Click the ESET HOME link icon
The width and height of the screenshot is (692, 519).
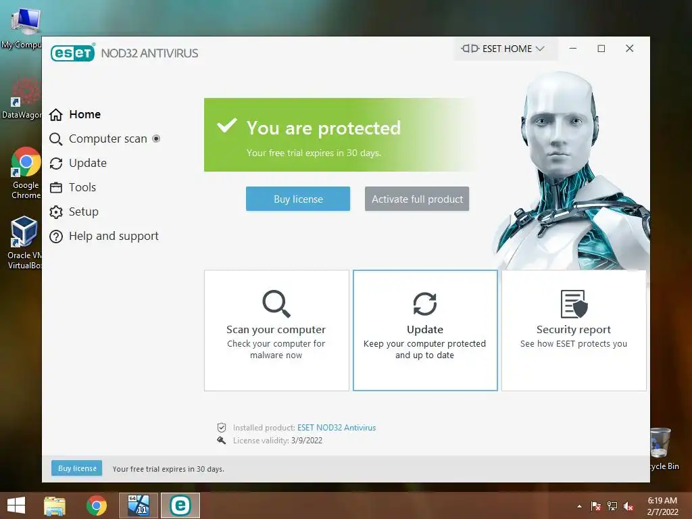tap(470, 49)
